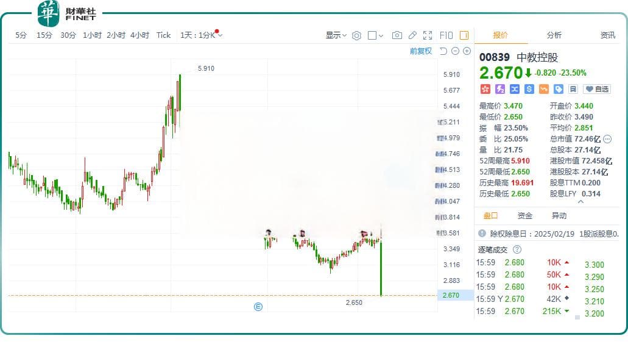Click the 历史最高 19.691 value

522,183
